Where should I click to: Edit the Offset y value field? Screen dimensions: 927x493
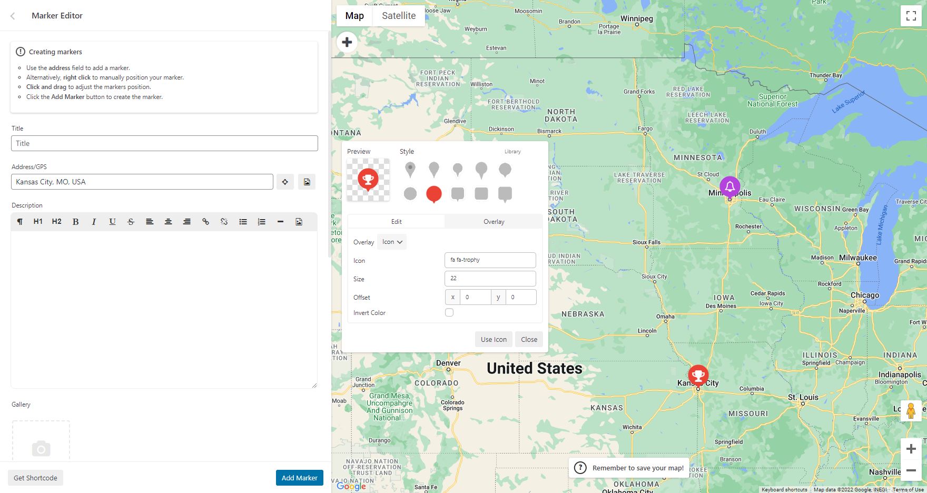[x=521, y=297]
